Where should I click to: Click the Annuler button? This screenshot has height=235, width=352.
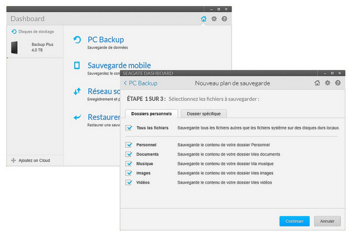coord(327,221)
